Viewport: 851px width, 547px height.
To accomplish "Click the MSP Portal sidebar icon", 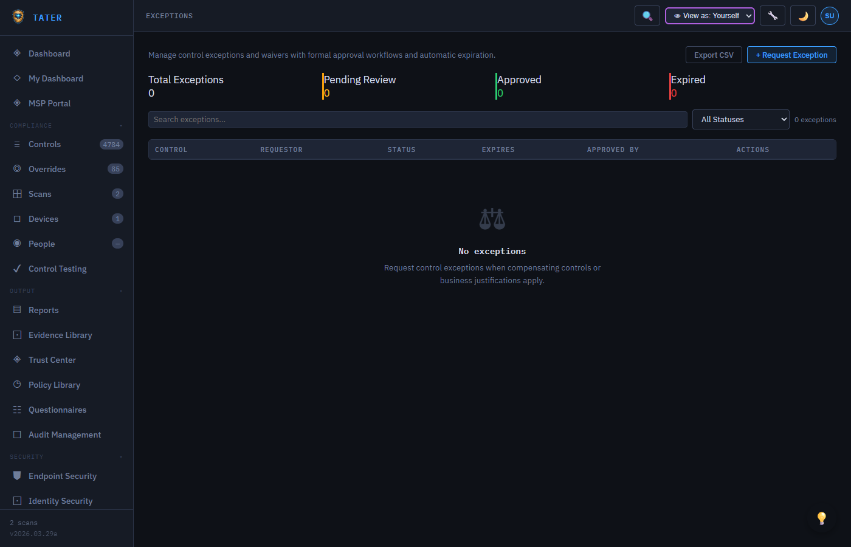I will pos(17,103).
